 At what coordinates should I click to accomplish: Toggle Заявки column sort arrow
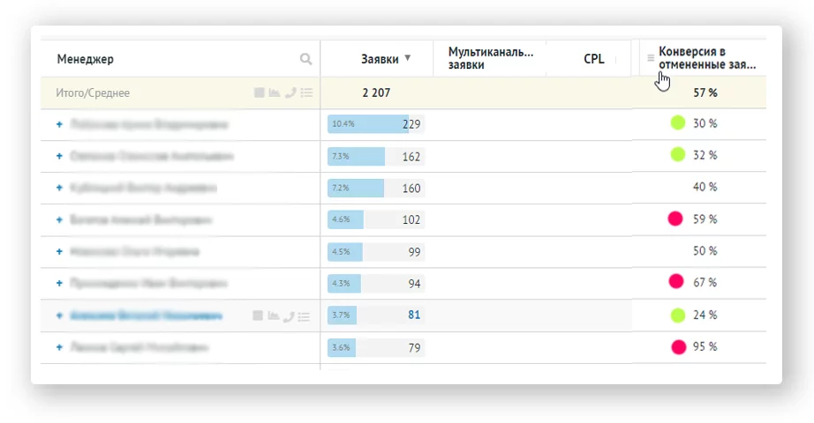coord(407,59)
